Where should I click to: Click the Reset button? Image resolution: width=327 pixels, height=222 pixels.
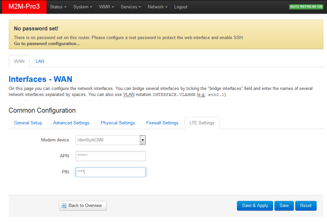coord(306,206)
